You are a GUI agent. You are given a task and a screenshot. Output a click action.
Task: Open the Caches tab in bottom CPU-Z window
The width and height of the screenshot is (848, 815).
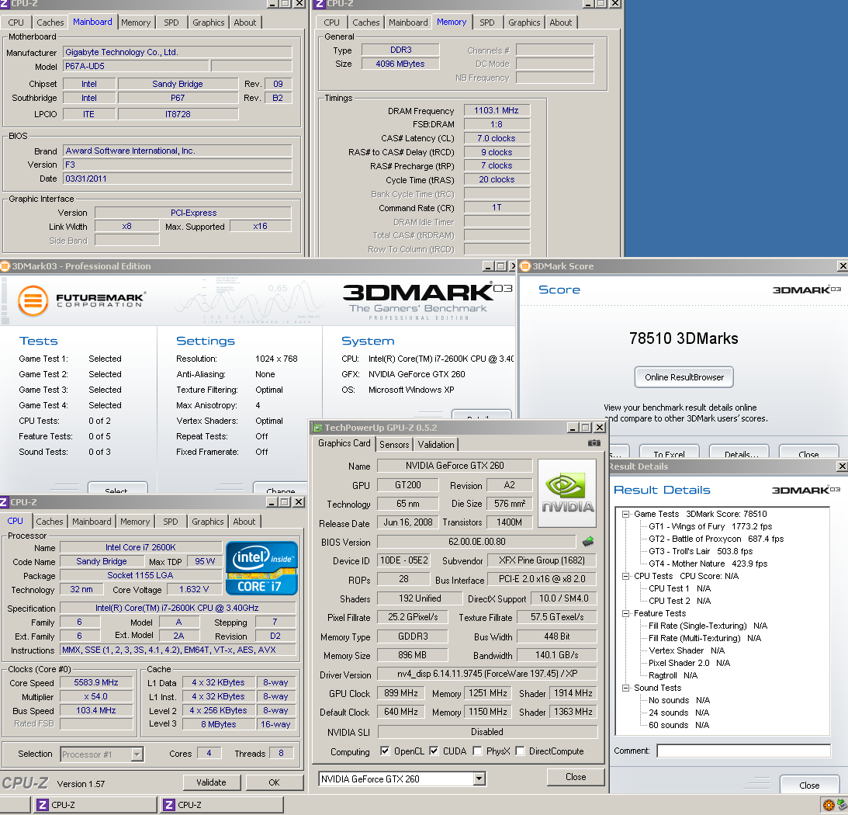(49, 521)
